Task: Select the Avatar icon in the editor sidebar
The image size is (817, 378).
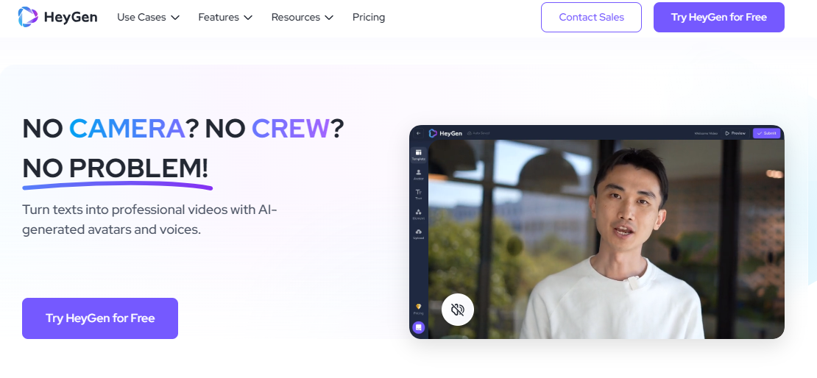Action: coord(418,174)
